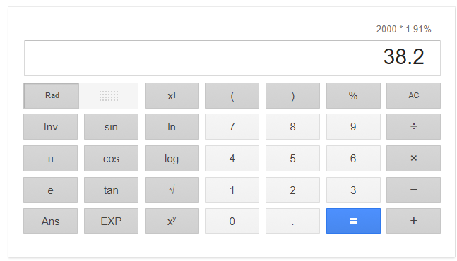This screenshot has width=457, height=261.
Task: Click the multiplication operator key
Action: 413,158
